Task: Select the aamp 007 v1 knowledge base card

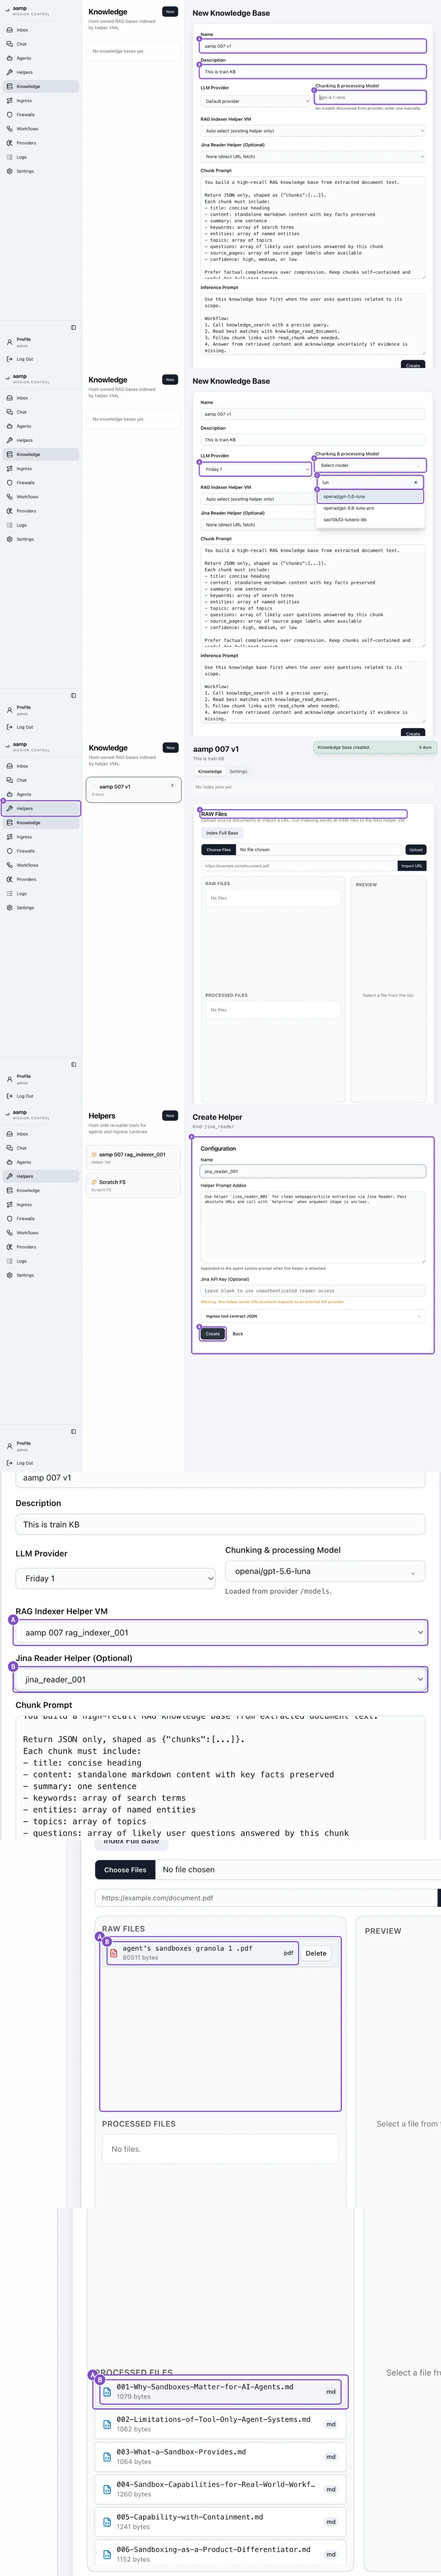Action: [x=133, y=790]
